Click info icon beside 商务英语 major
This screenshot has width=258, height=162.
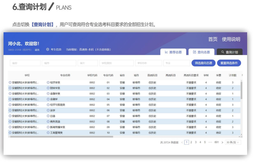pyautogui.click(x=48, y=121)
